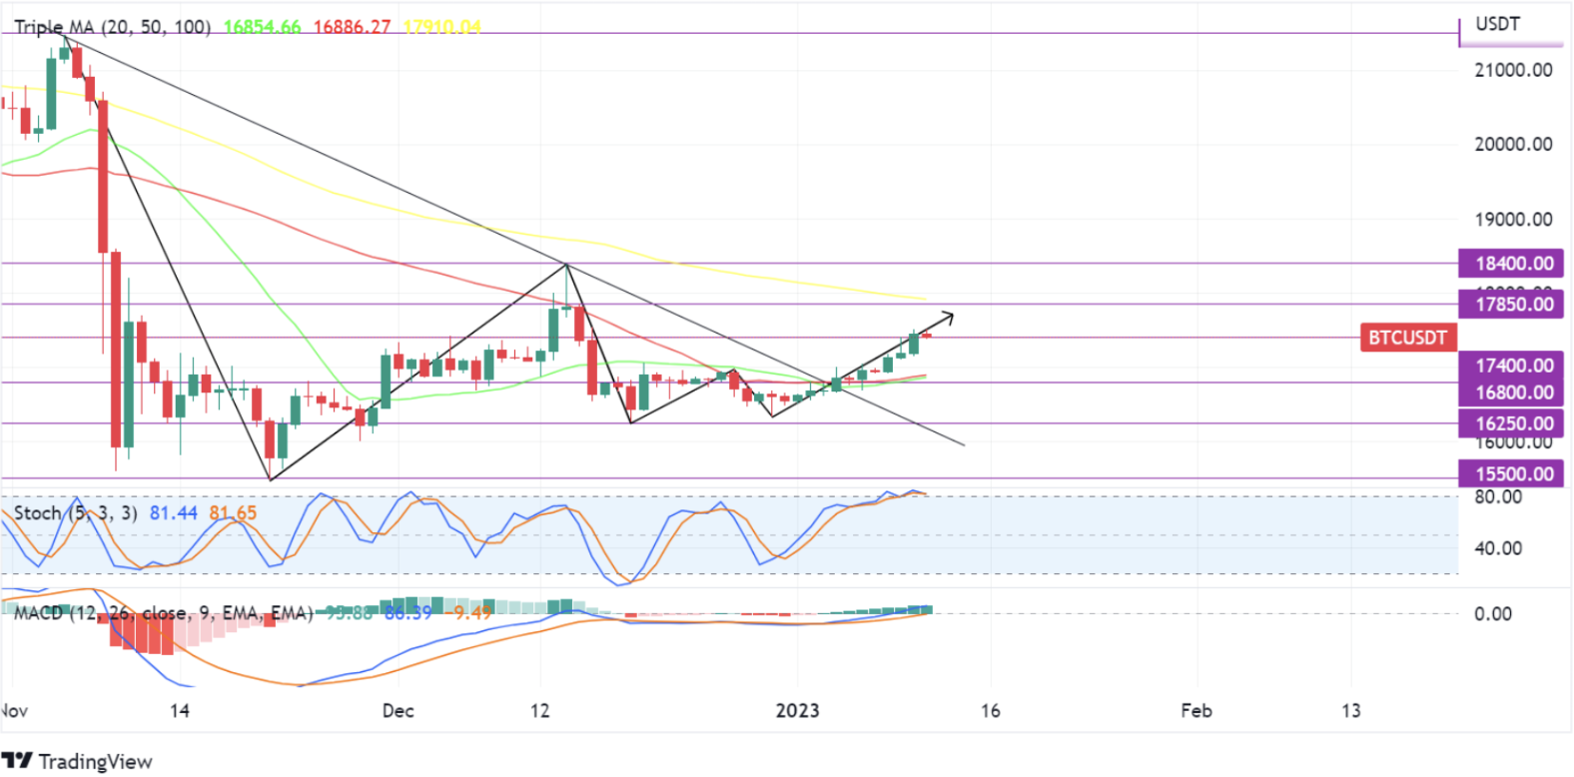Click the Dec date on time axis

(397, 711)
